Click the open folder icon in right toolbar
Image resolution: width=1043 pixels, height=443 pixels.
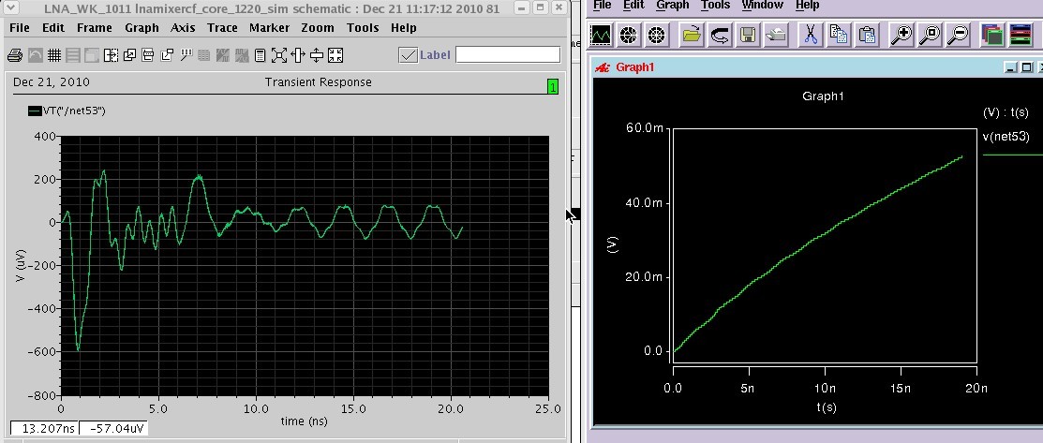click(692, 35)
